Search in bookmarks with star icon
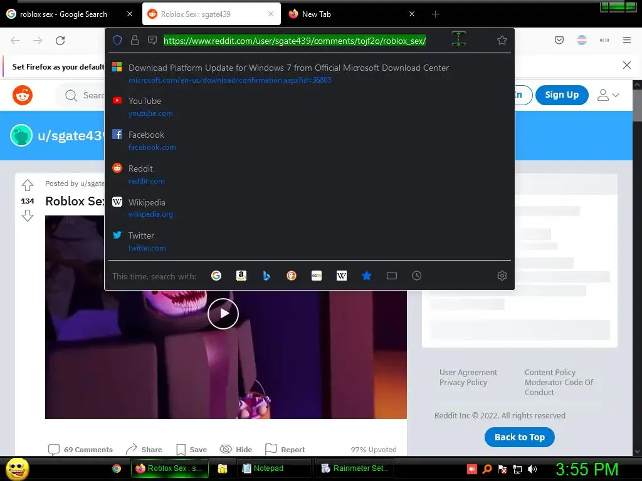 point(366,276)
